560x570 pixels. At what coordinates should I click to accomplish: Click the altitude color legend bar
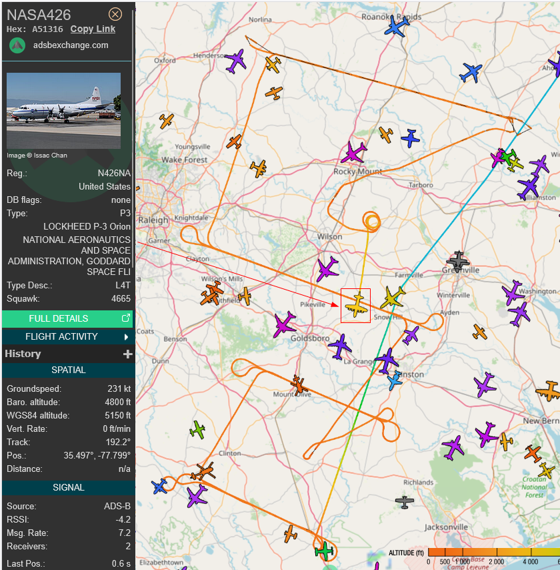click(494, 552)
